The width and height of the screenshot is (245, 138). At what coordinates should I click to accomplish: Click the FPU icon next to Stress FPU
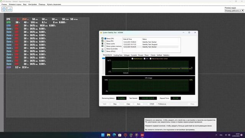pyautogui.click(x=103, y=41)
